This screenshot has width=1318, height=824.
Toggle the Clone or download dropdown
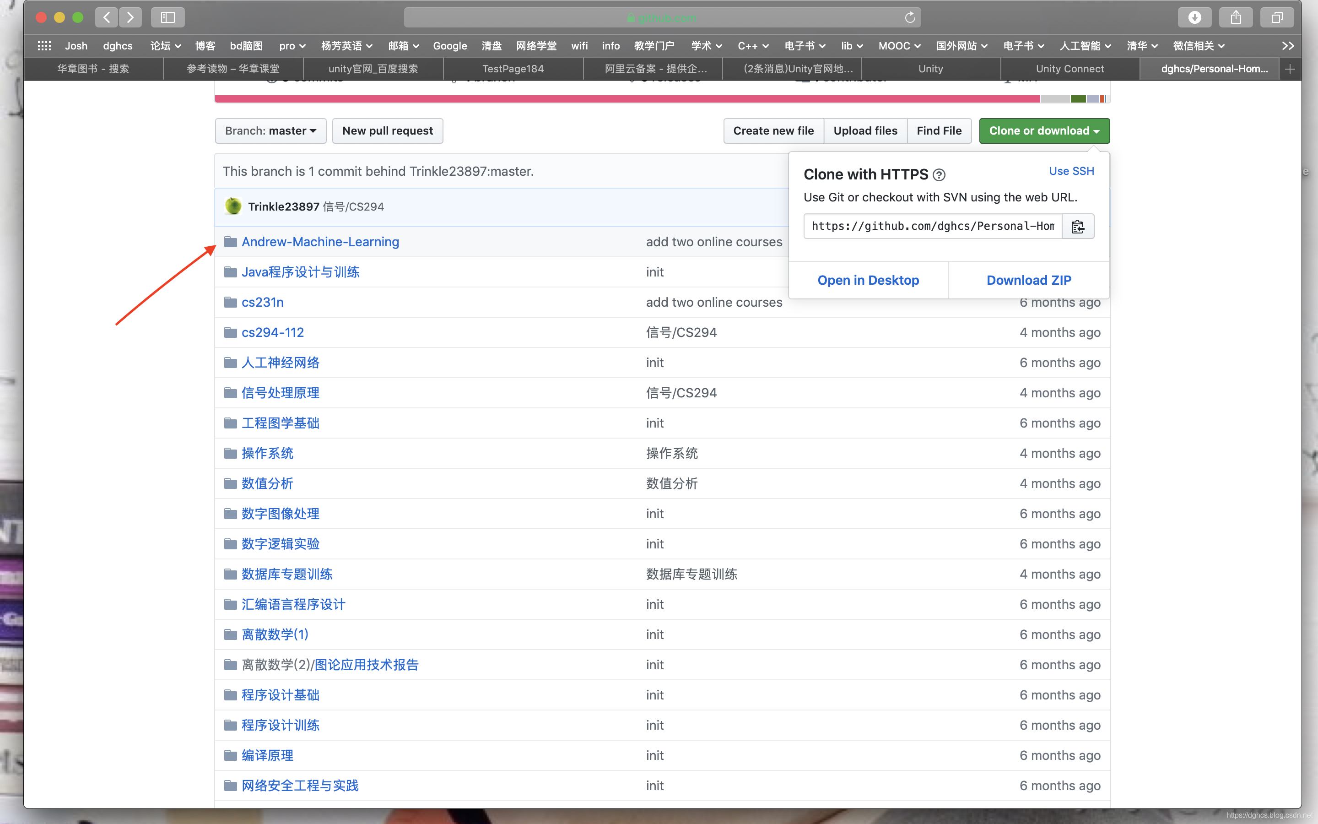[1043, 131]
